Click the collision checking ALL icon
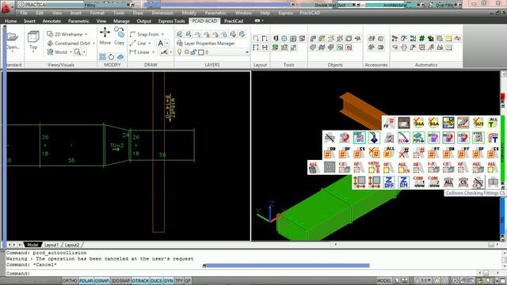The image size is (507, 285). [x=448, y=182]
